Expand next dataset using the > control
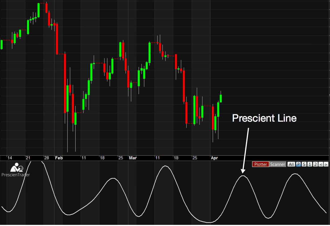Screen dimensions: 330x226 327,164
